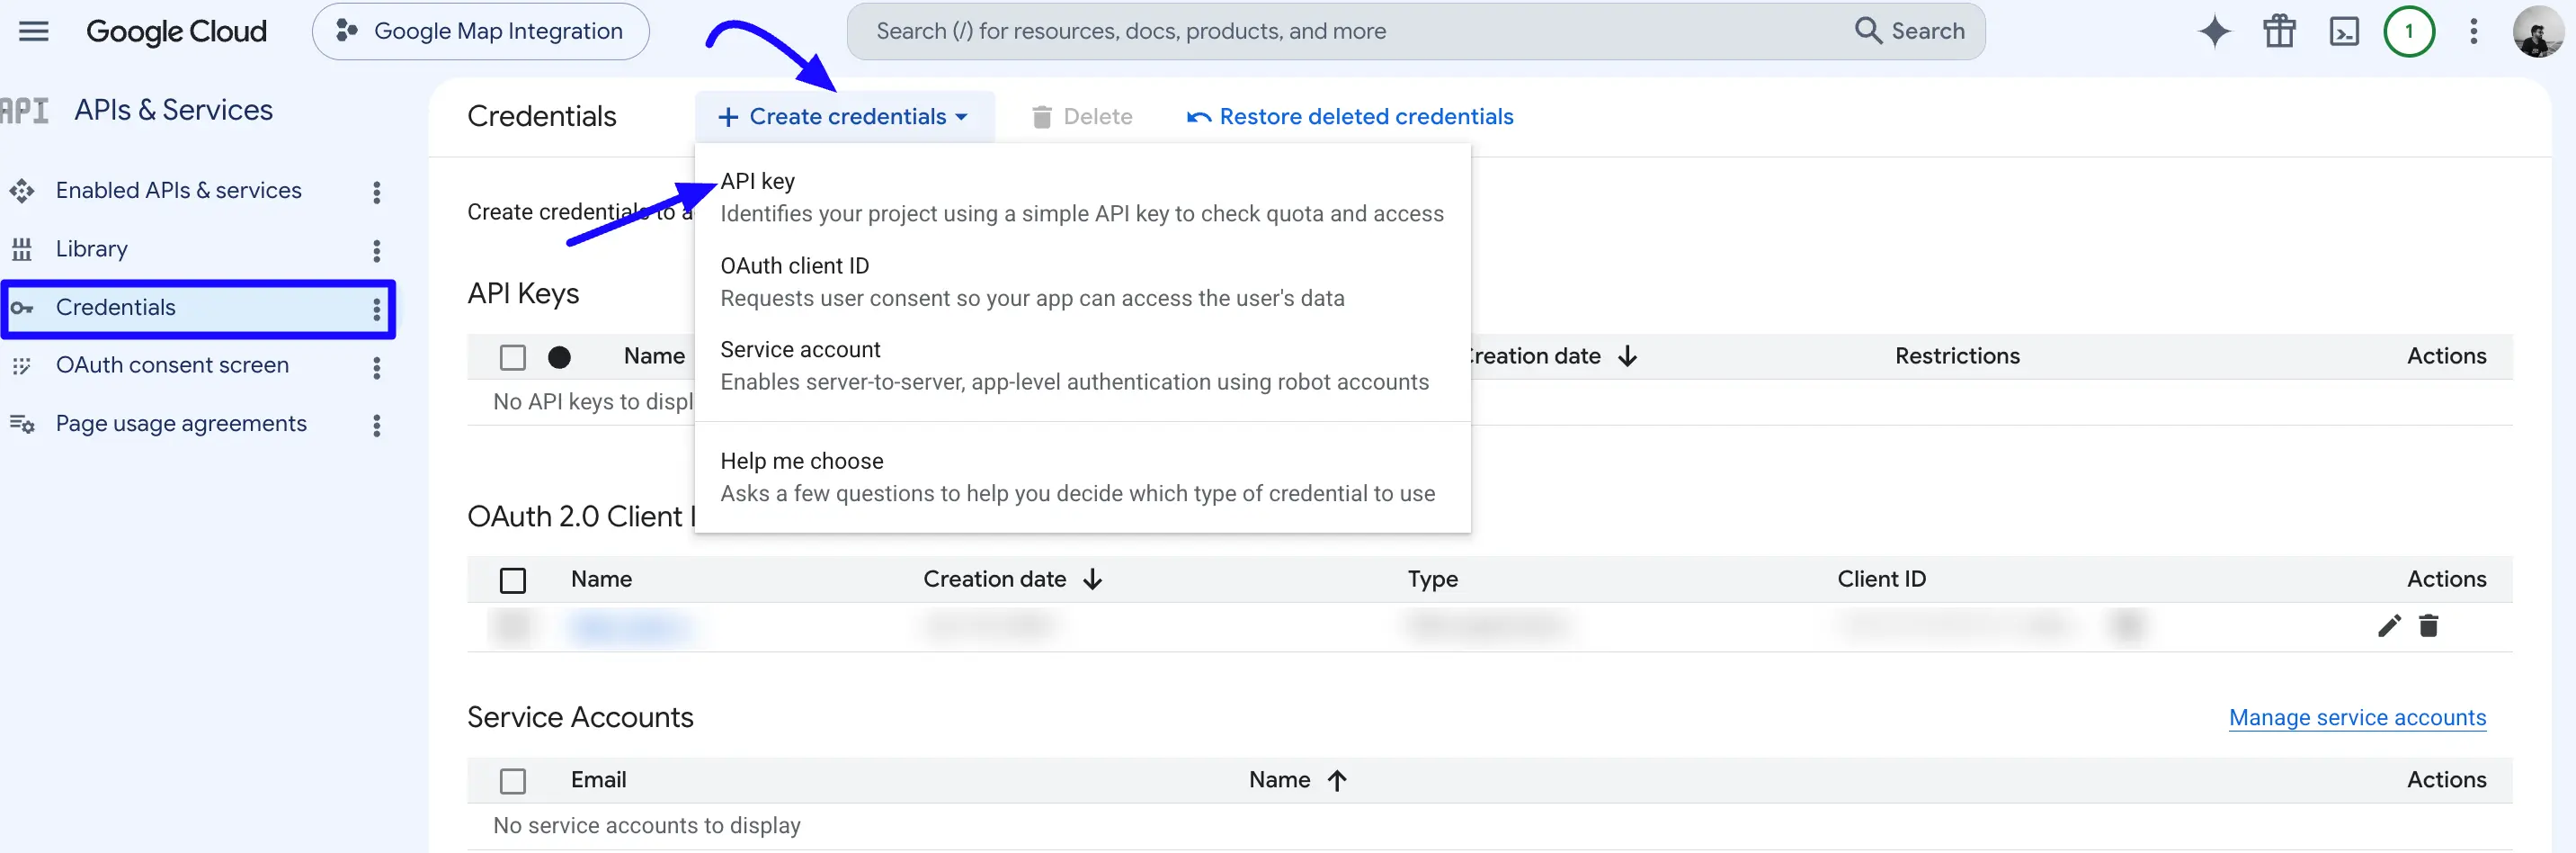Click the Type column header
The width and height of the screenshot is (2576, 853).
coord(1432,579)
